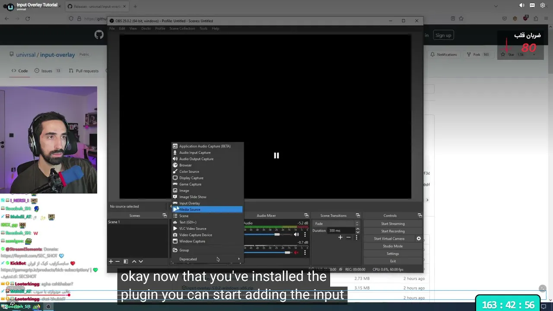Viewport: 553px width, 311px height.
Task: Open the Issues tab on GitHub
Action: (x=48, y=71)
